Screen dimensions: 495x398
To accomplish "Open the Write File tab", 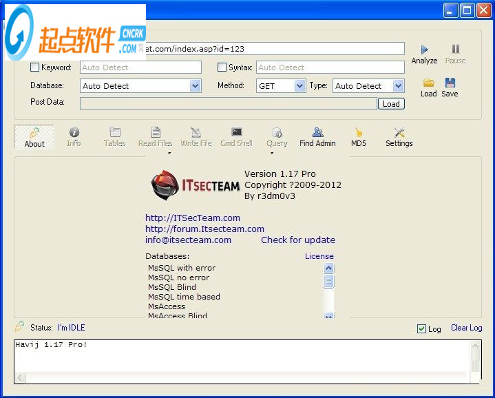I will 196,137.
